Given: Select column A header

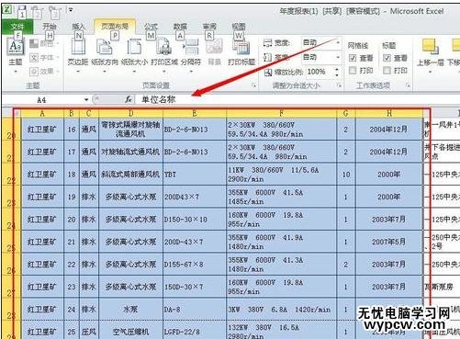Looking at the screenshot, I should point(42,114).
